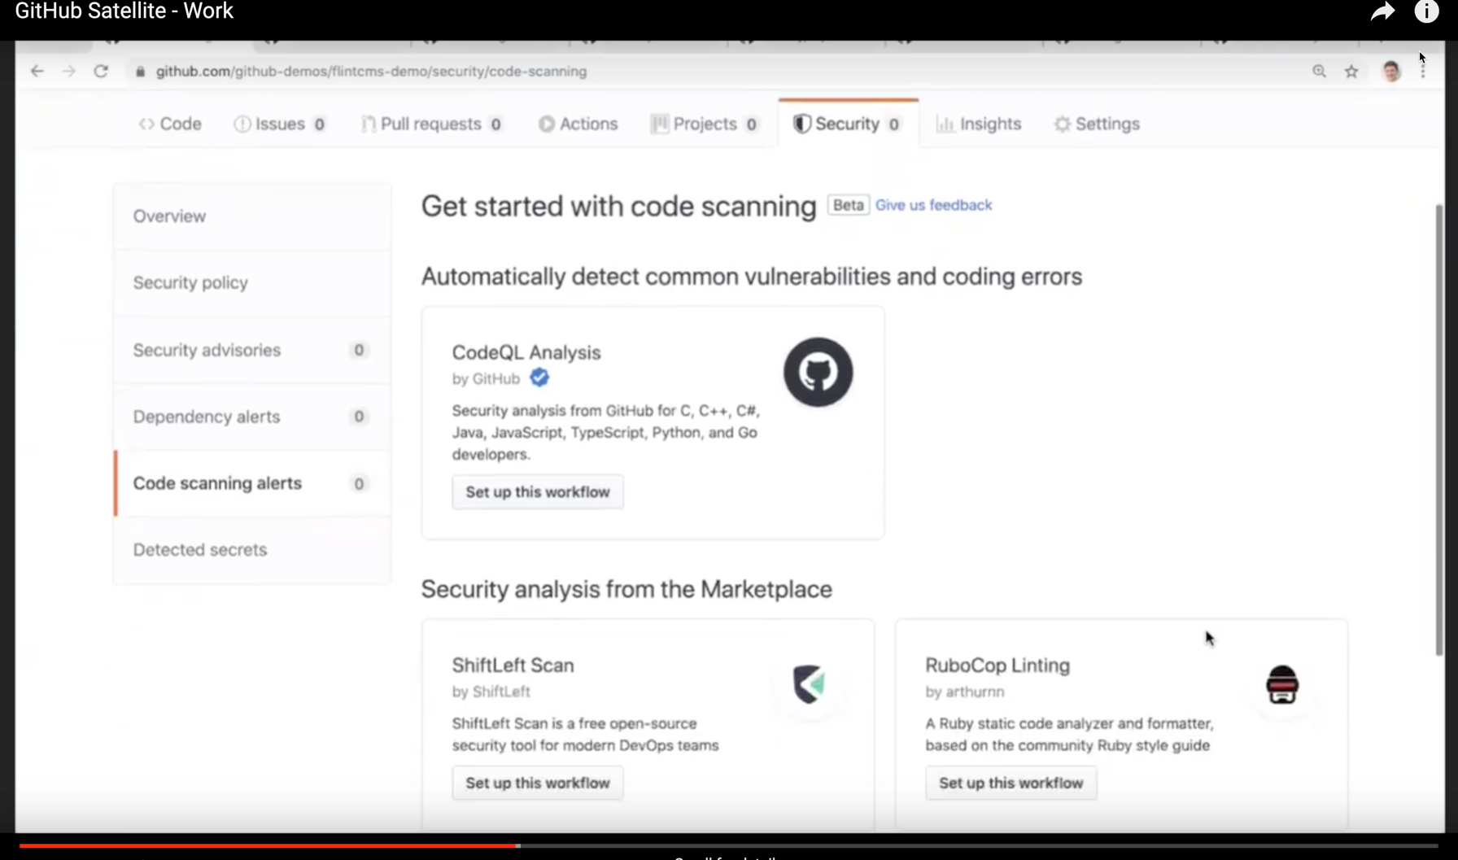1458x860 pixels.
Task: Open the Settings tab
Action: pyautogui.click(x=1097, y=124)
